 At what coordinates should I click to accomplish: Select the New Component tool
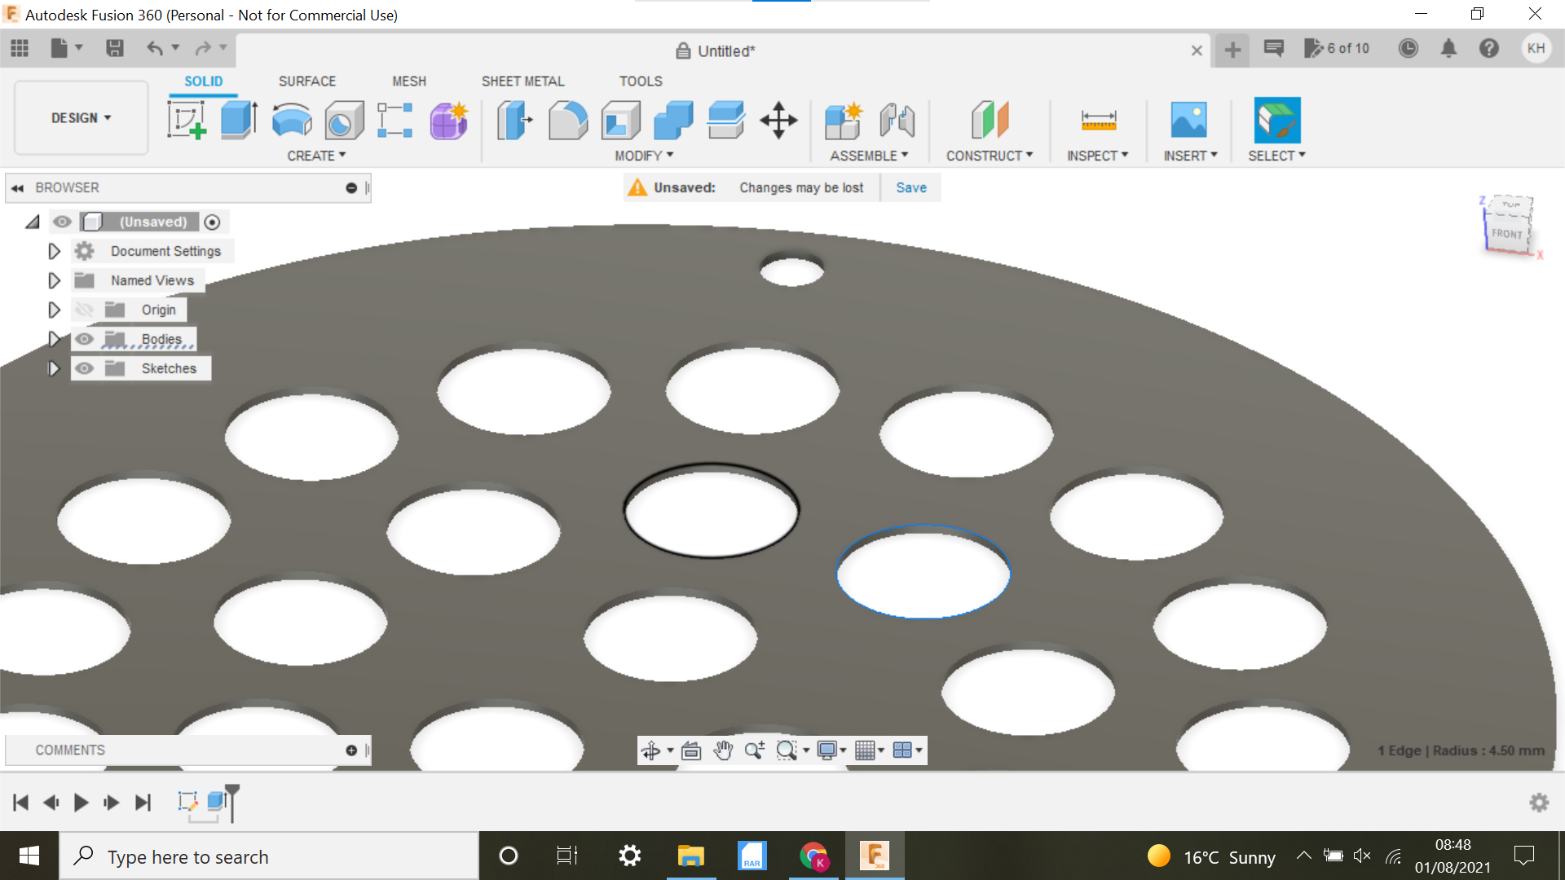pos(844,121)
